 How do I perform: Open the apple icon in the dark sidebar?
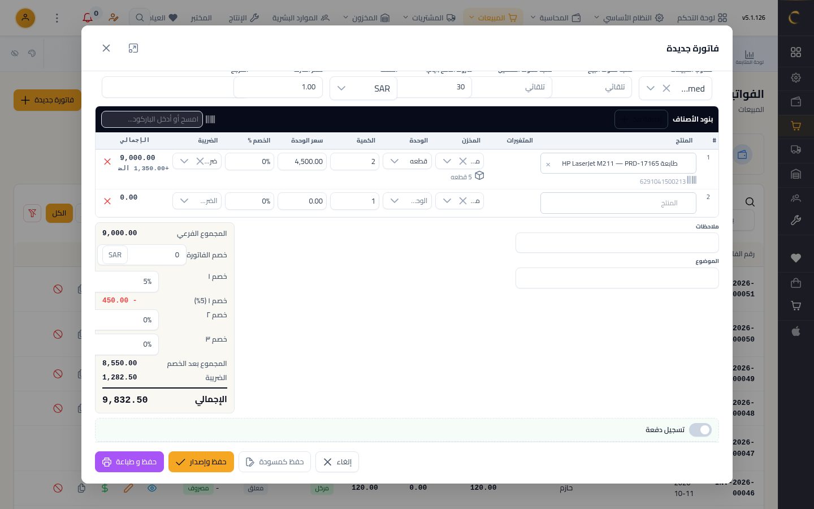(x=796, y=331)
